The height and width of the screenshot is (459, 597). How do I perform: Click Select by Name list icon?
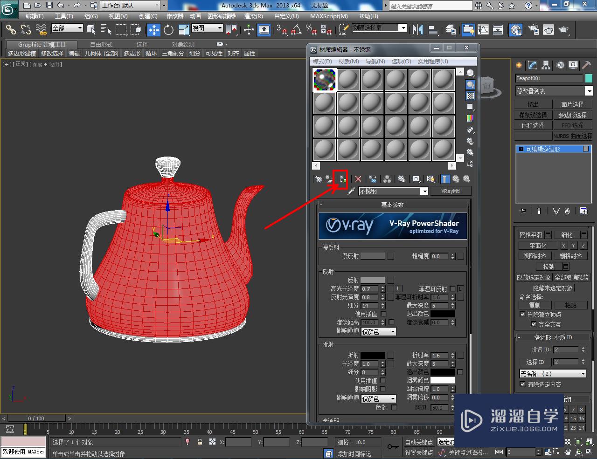tap(106, 30)
